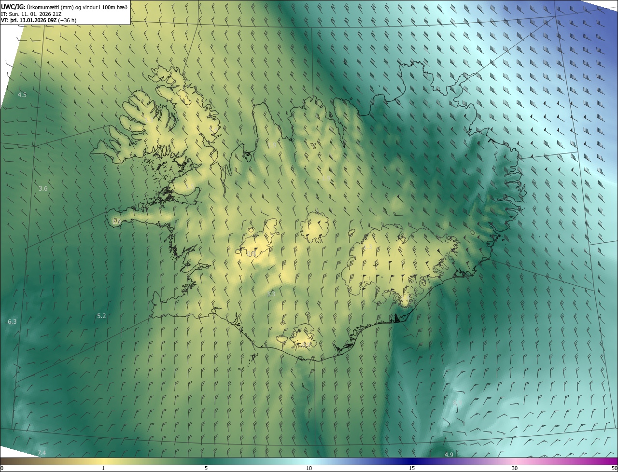Pick the 6.3 value label on the map
618x472 pixels.
pos(12,321)
